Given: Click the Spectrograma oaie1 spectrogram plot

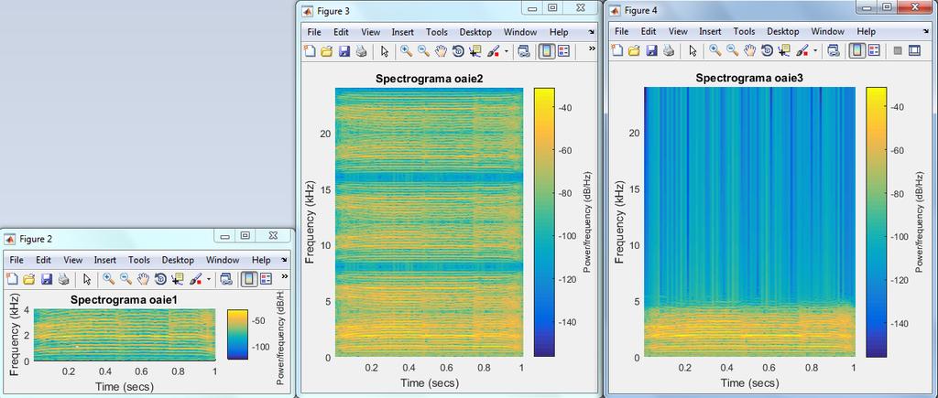Looking at the screenshot, I should (x=125, y=335).
